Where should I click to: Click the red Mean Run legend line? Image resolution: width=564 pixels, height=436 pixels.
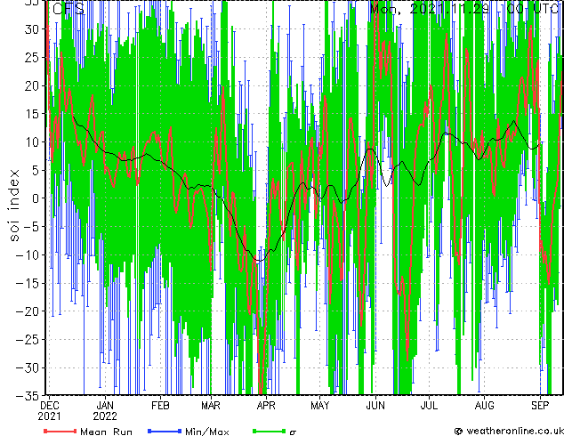(60, 431)
